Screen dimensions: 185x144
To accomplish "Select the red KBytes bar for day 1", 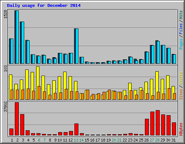I will pos(12,132).
